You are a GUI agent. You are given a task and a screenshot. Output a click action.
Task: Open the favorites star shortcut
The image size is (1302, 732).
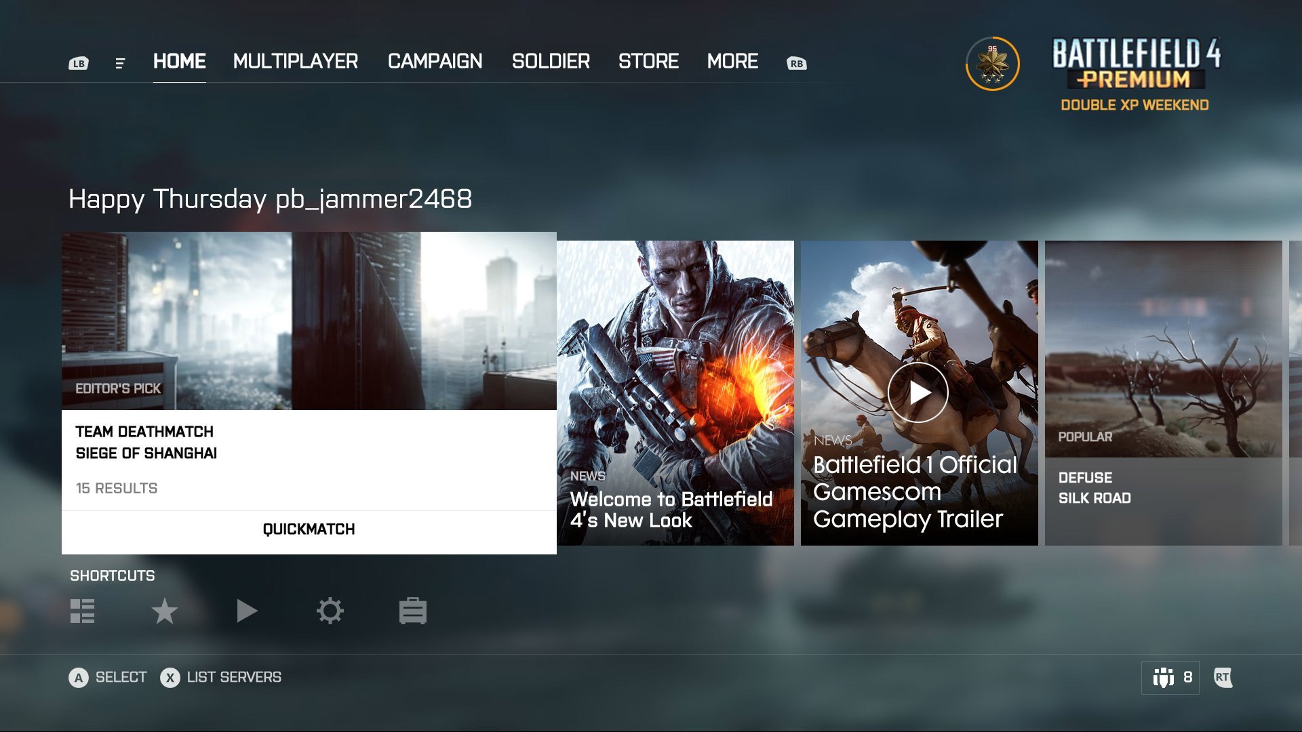[164, 611]
